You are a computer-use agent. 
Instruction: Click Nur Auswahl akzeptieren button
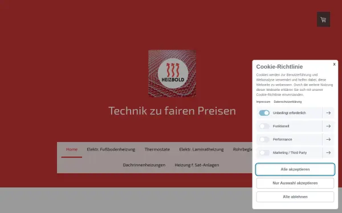coord(295,183)
